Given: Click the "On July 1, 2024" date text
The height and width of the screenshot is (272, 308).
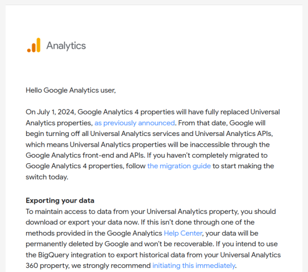Looking at the screenshot, I should tap(50, 112).
